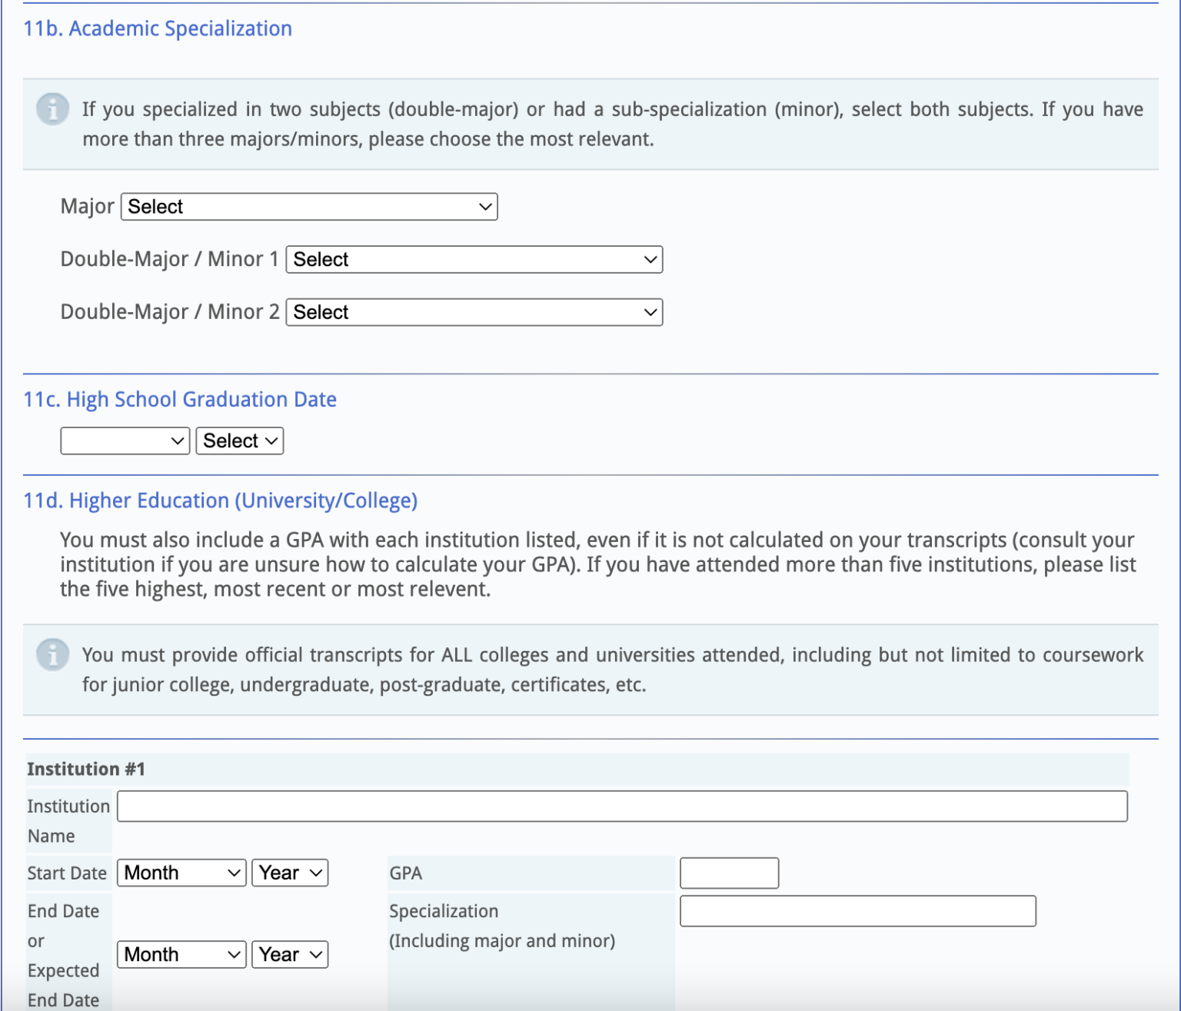
Task: Click the info icon beside the official transcripts note
Action: tap(52, 655)
